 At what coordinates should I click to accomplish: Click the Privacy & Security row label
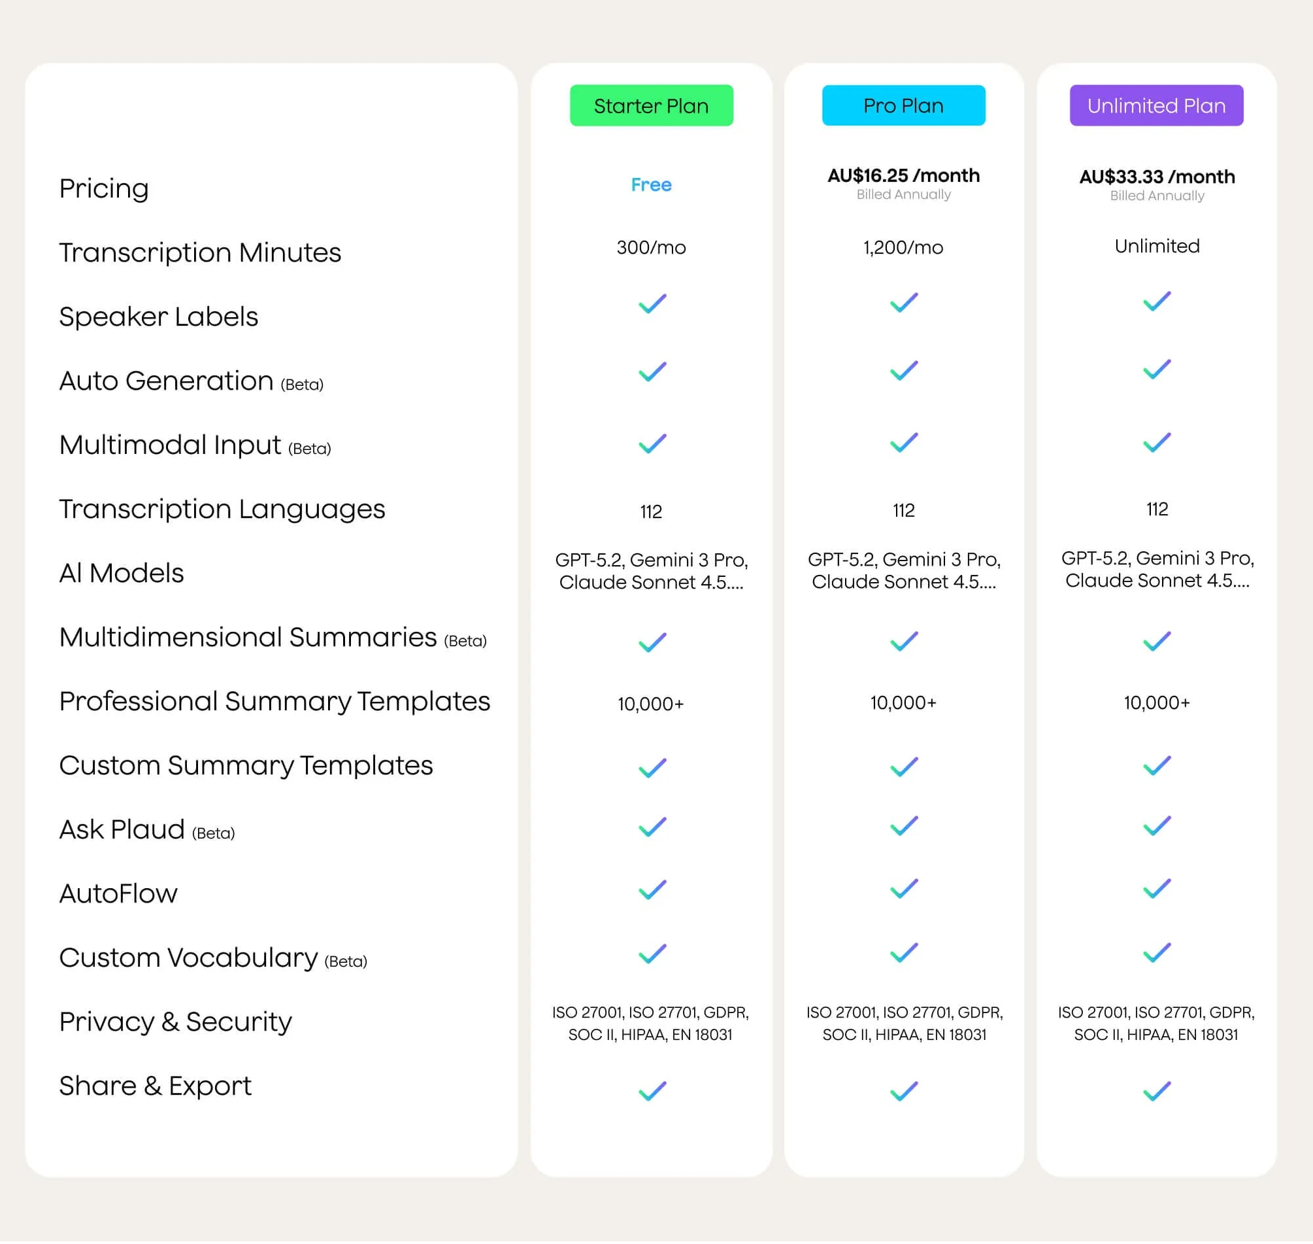coord(176,1021)
